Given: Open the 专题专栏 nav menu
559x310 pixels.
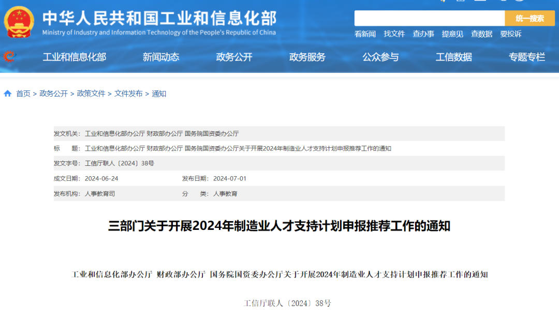Looking at the screenshot, I should (527, 57).
